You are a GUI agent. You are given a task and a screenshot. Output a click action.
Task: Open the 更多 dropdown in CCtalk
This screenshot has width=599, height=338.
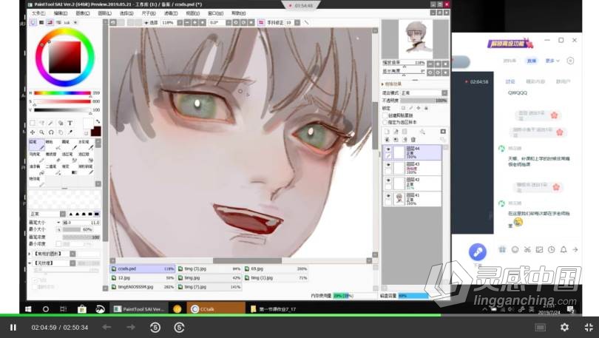point(552,61)
